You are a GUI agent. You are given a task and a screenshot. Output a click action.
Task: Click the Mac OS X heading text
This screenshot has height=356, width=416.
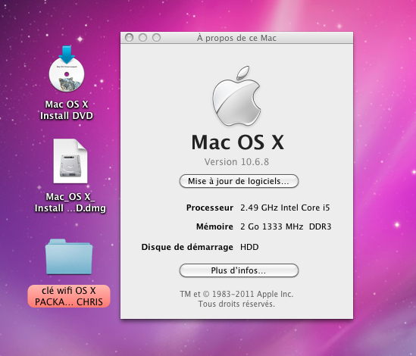(x=238, y=142)
